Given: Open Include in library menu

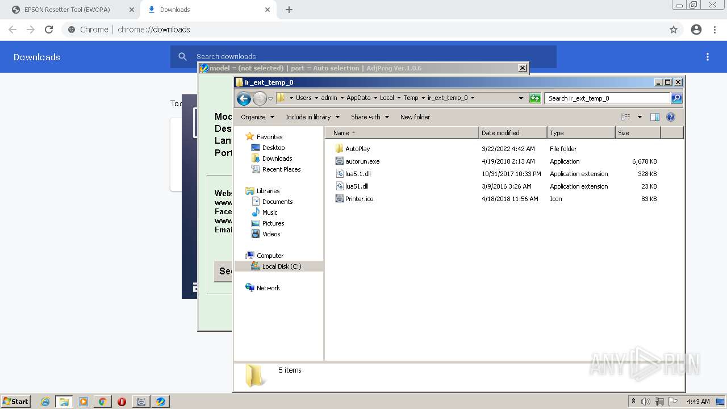Looking at the screenshot, I should (x=312, y=117).
